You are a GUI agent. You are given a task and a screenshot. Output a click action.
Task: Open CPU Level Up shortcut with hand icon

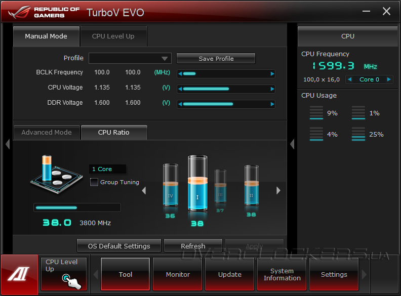click(x=64, y=274)
